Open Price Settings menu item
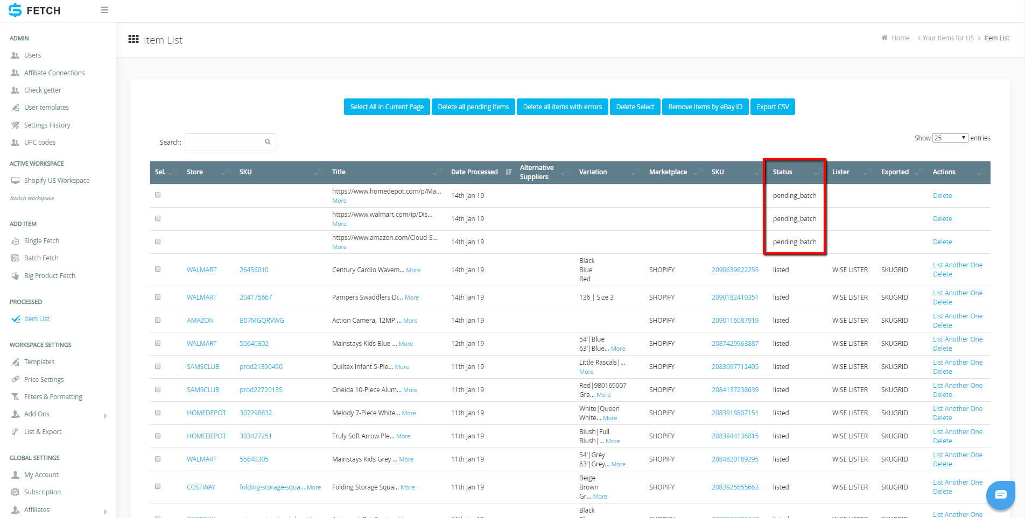The width and height of the screenshot is (1025, 518). pyautogui.click(x=44, y=380)
